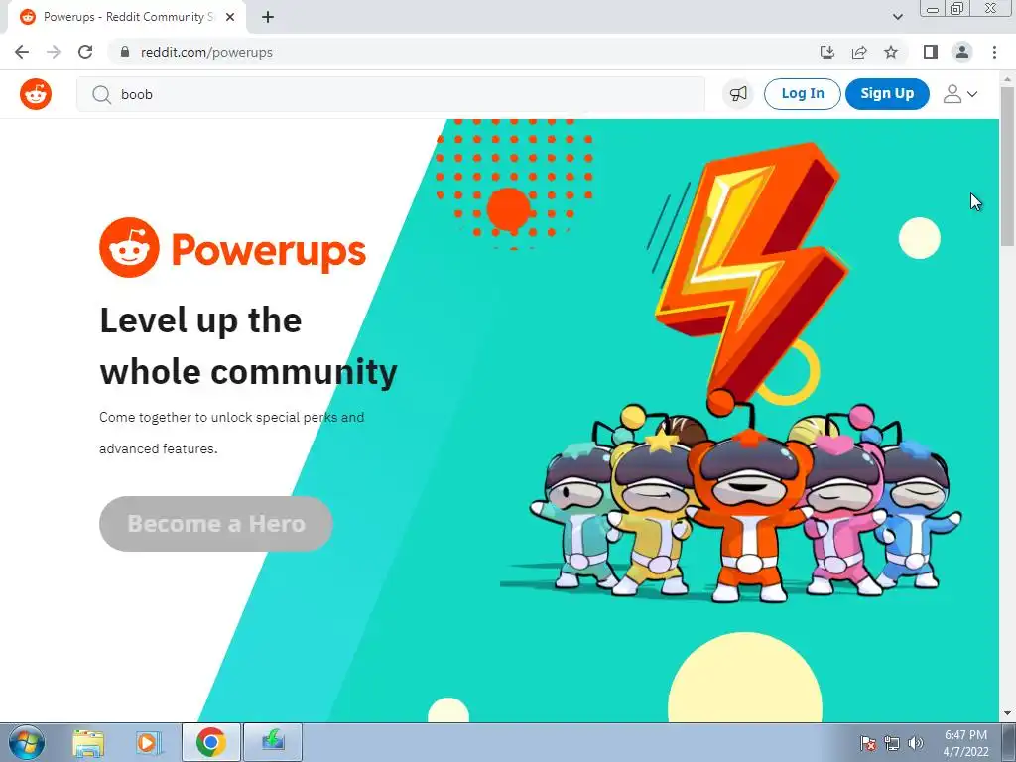
Task: Click the 'whole community' headline line
Action: tap(249, 372)
